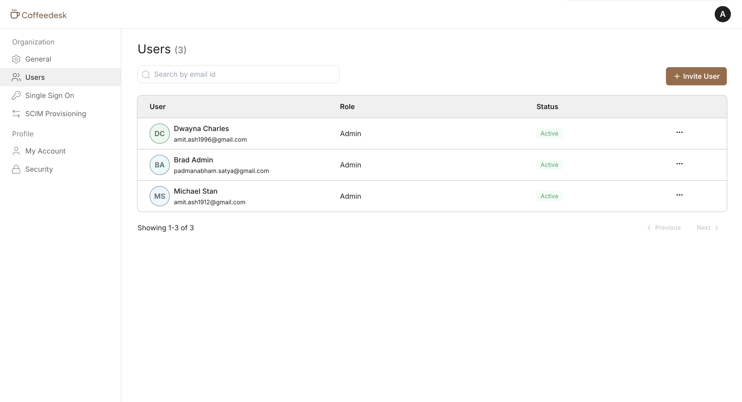This screenshot has height=402, width=742.
Task: Click the search magnifier icon
Action: [x=146, y=74]
